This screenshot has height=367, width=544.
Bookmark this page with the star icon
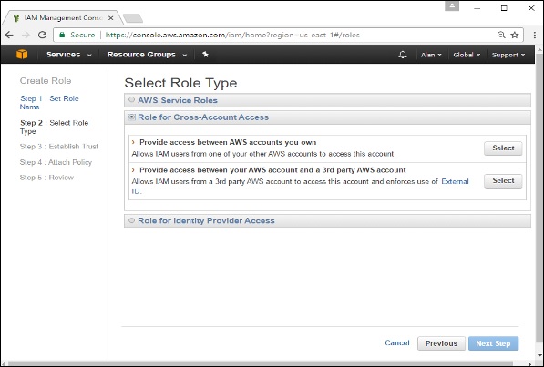(x=515, y=35)
